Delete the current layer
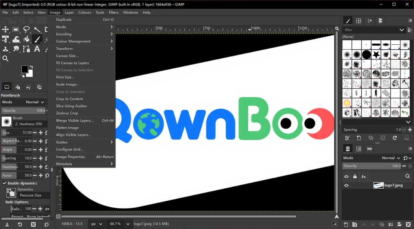 [408, 225]
